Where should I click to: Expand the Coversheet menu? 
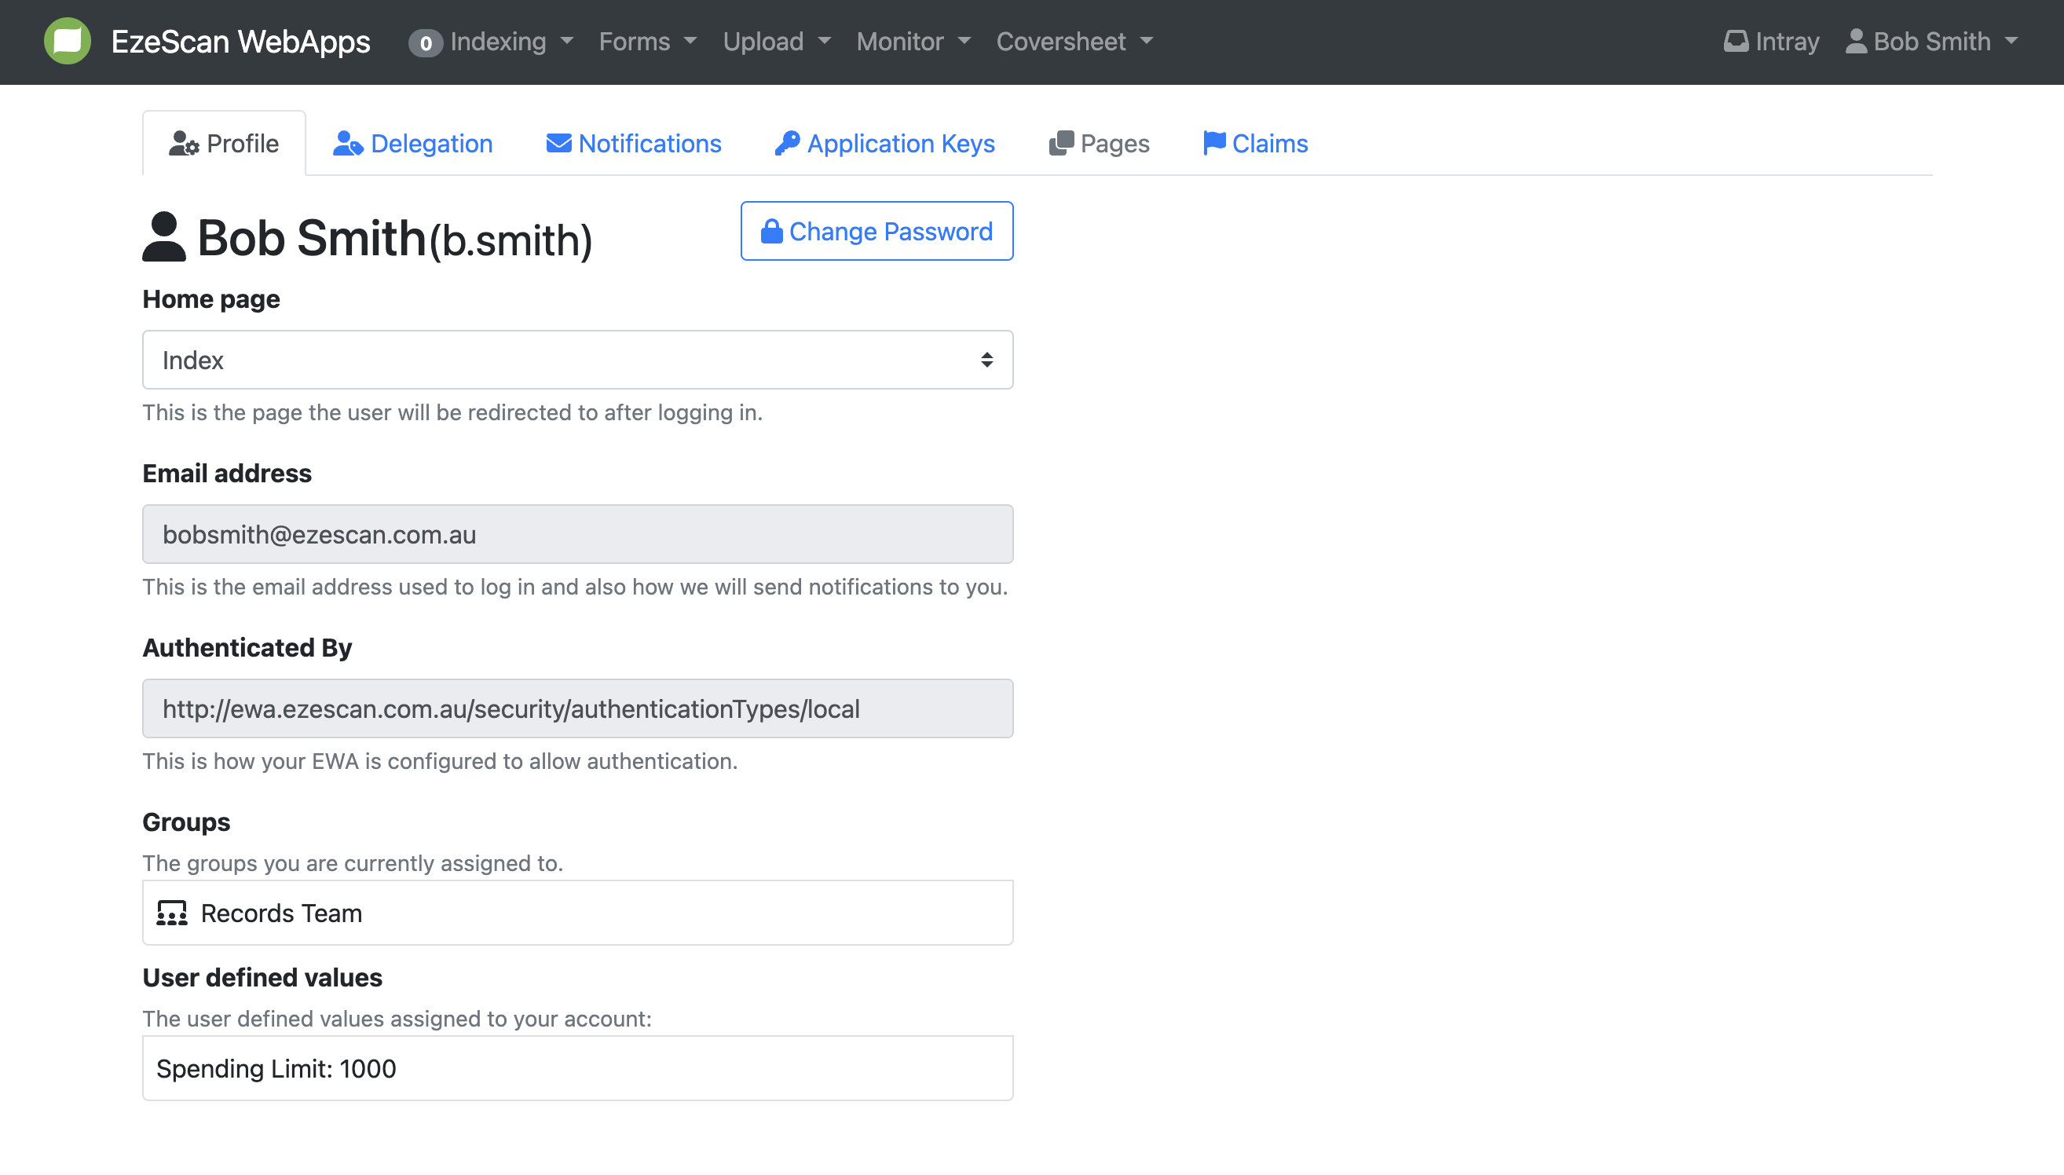1074,41
